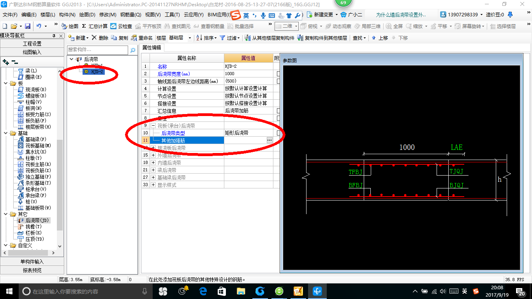Expand the 梁后浇带 property group
This screenshot has height=299, width=532.
click(x=153, y=170)
